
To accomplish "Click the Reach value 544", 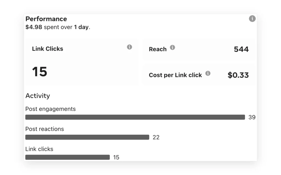I will point(241,49).
